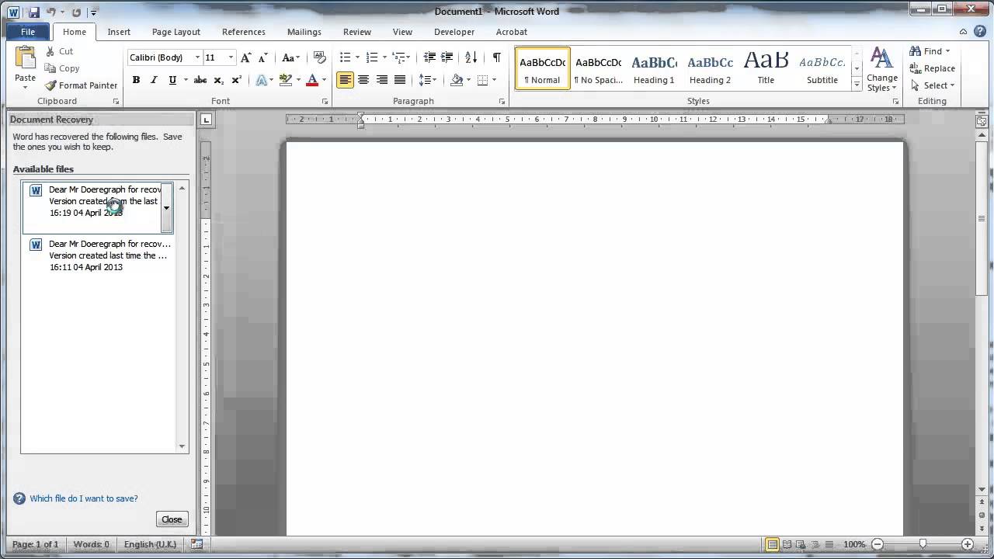This screenshot has height=559, width=994.
Task: Apply the Heading 1 style
Action: coord(654,68)
